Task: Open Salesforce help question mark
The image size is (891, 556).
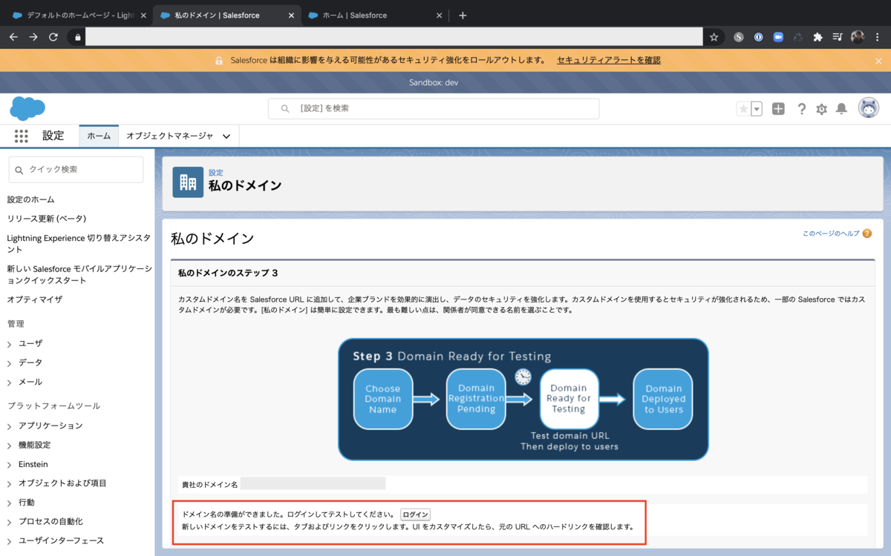Action: click(802, 109)
